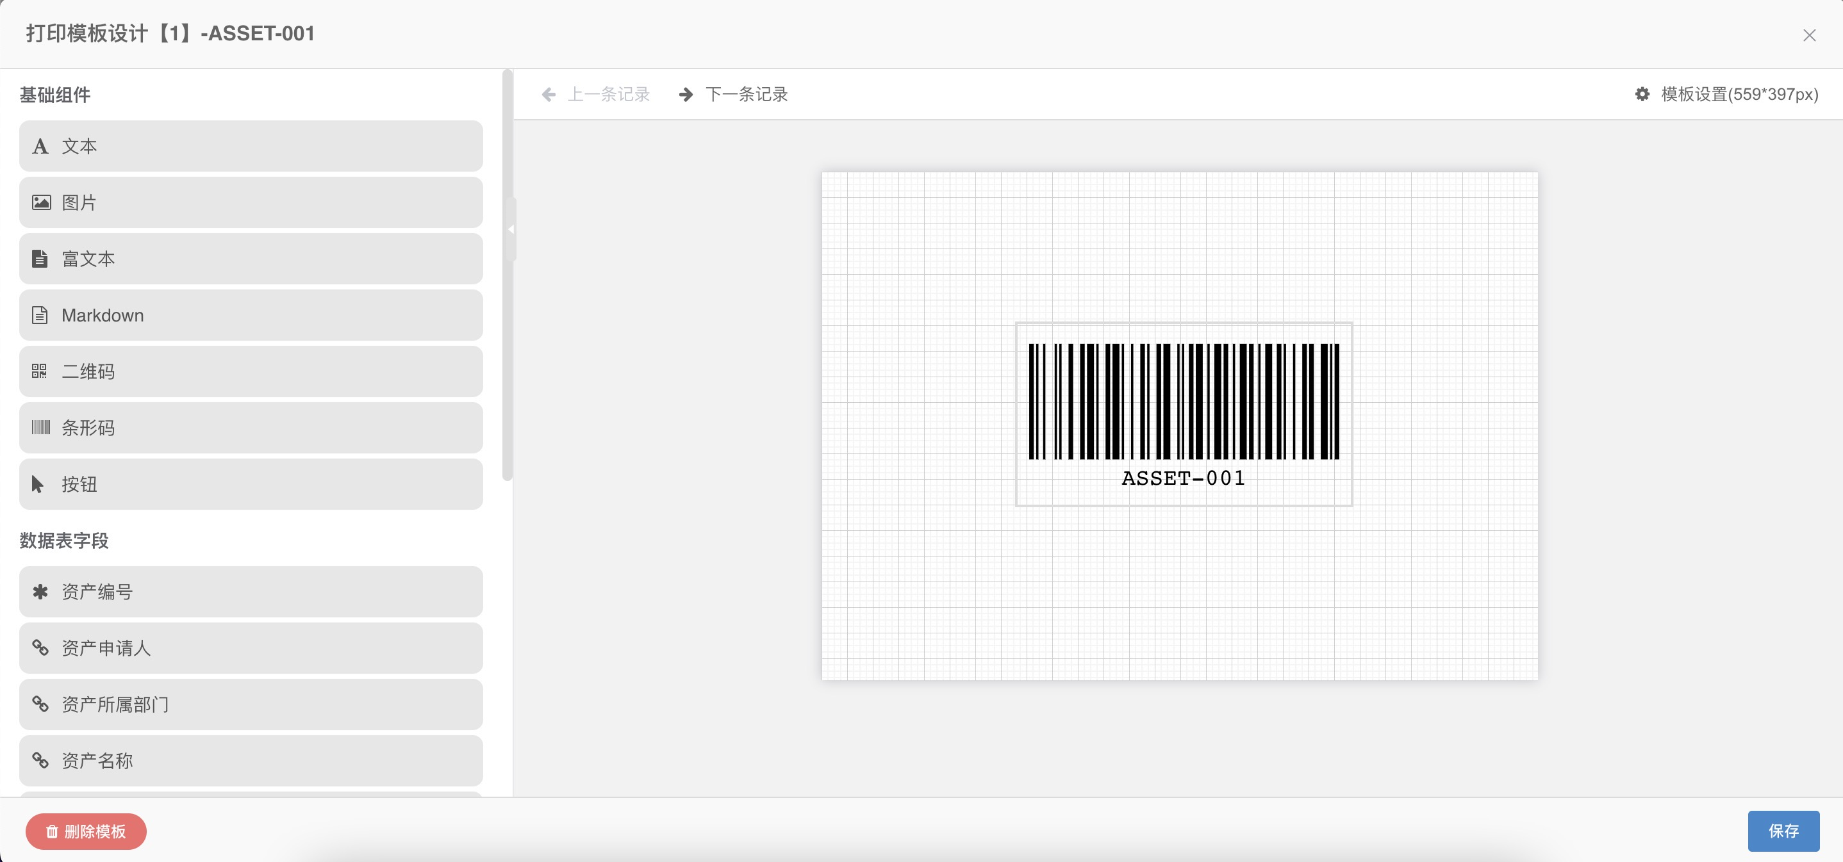Click the button (按钮) cursor icon

[38, 485]
